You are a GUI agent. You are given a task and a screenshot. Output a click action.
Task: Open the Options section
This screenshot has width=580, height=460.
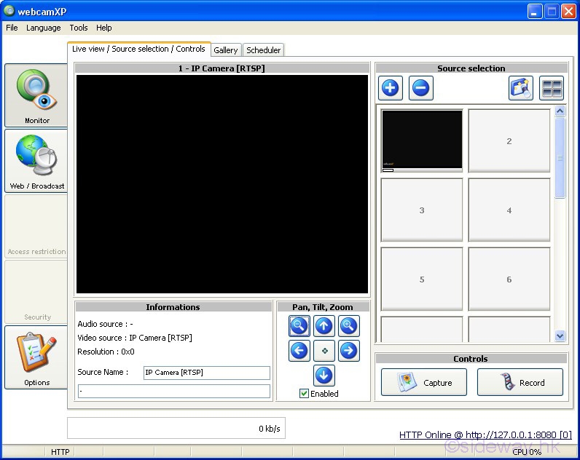pos(36,357)
